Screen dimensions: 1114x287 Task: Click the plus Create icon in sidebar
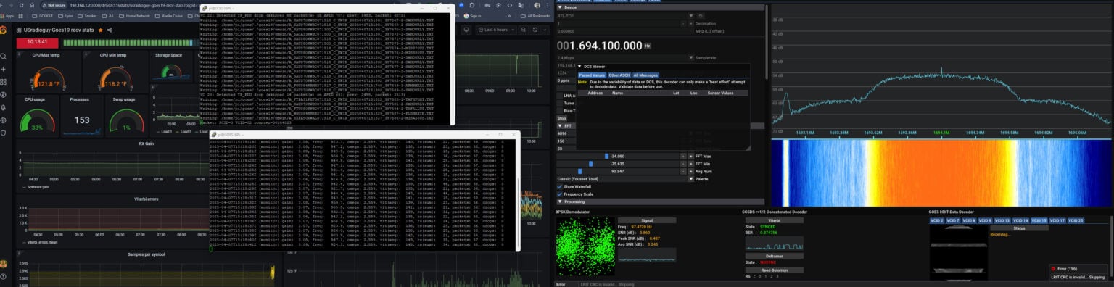click(4, 70)
